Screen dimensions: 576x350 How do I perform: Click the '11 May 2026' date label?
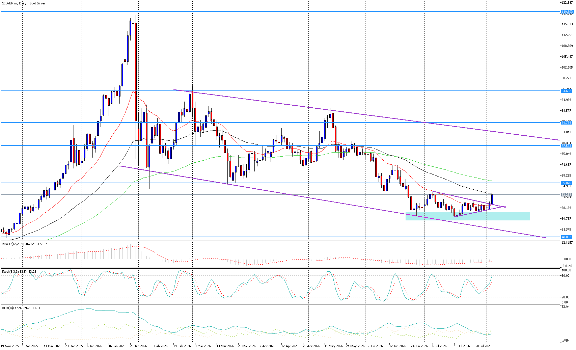click(333, 346)
